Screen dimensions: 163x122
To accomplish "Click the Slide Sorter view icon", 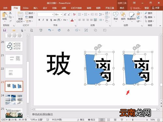I will [x=109, y=120].
